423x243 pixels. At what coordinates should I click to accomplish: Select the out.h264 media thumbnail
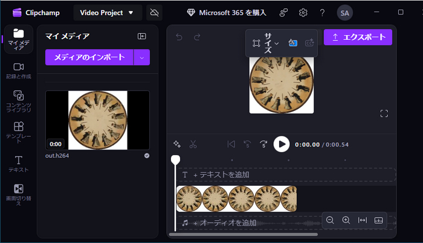tap(97, 120)
